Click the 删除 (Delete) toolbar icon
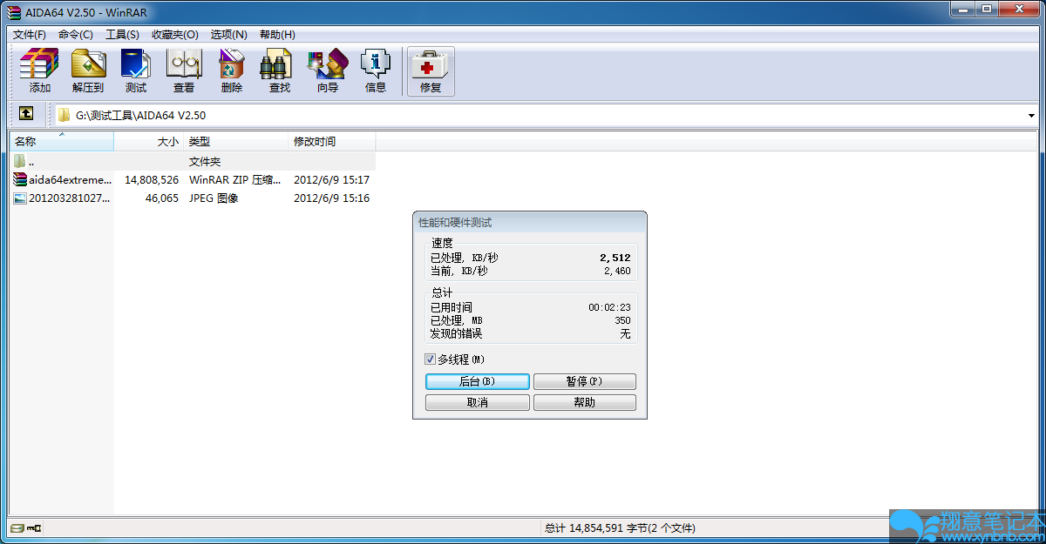This screenshot has height=544, width=1046. tap(232, 64)
